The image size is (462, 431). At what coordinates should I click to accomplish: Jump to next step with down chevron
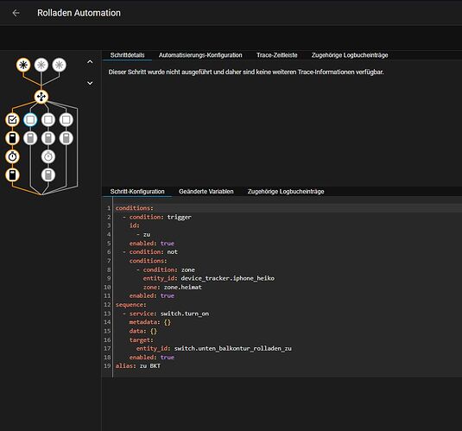pos(90,83)
